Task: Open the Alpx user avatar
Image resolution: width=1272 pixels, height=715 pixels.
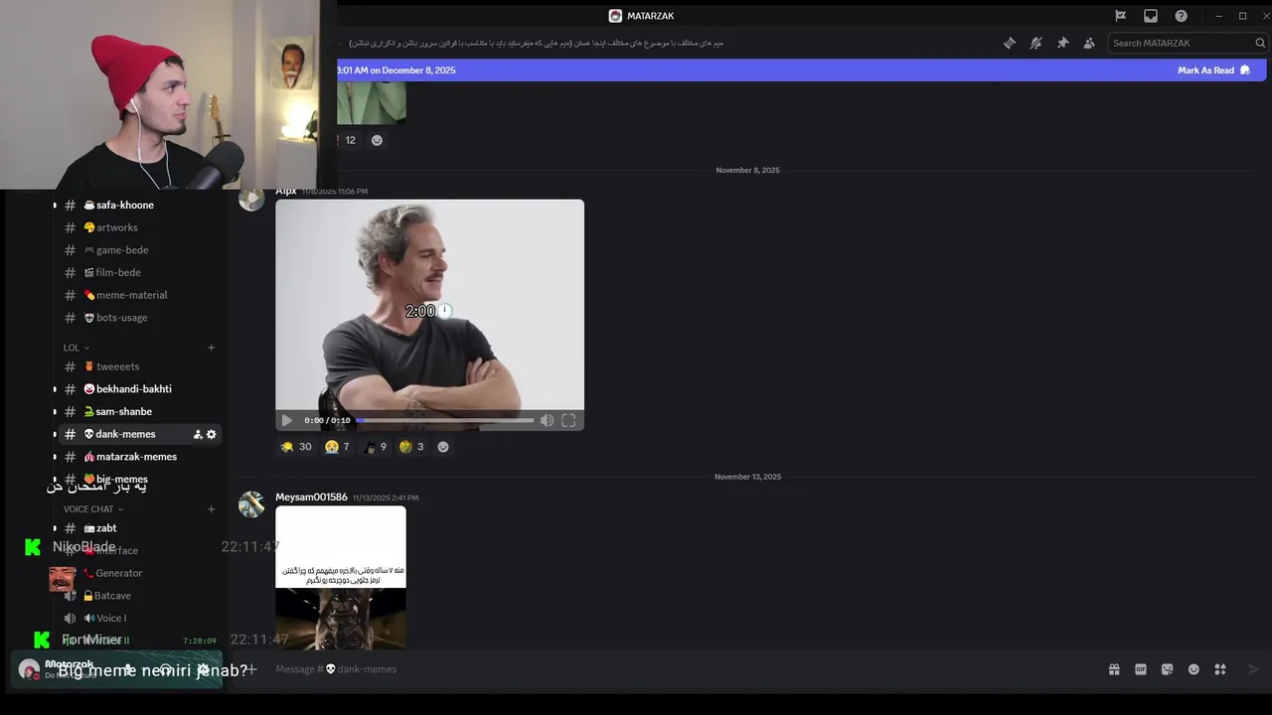Action: coord(251,198)
